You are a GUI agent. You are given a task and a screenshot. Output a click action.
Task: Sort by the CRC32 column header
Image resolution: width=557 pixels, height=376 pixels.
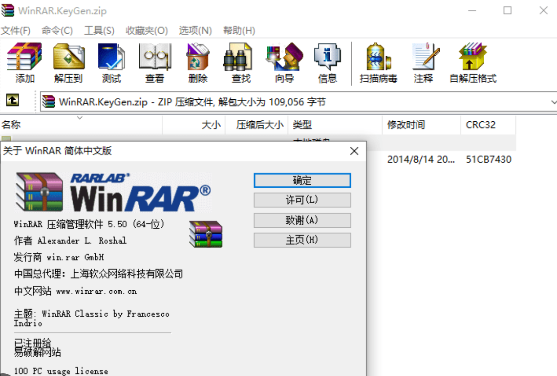pyautogui.click(x=488, y=125)
